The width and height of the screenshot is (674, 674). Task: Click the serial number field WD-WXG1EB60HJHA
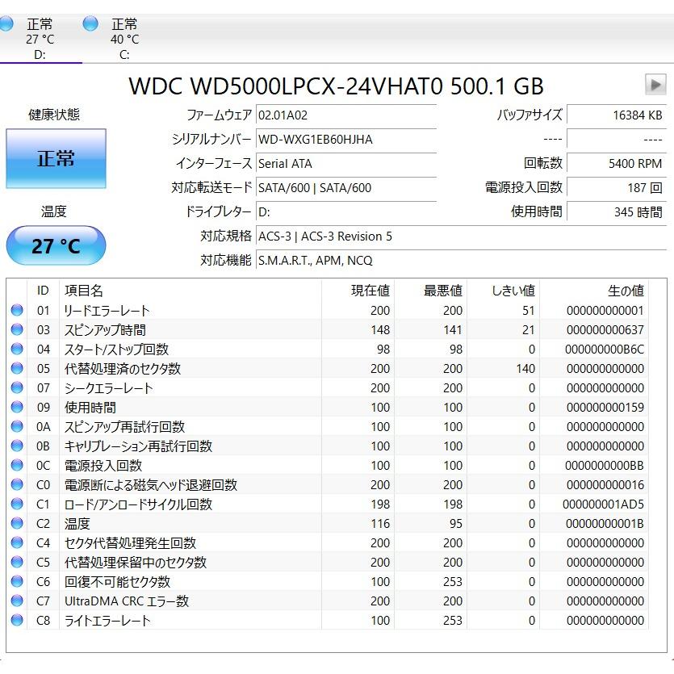tap(346, 140)
